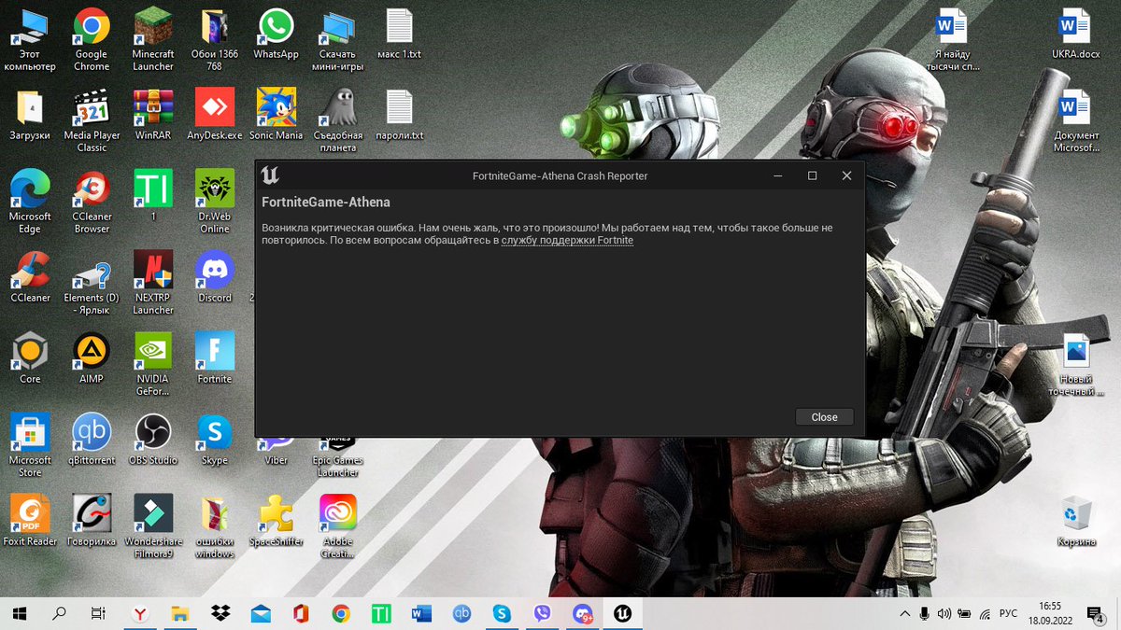Select the CCleaner desktop icon

coord(30,277)
